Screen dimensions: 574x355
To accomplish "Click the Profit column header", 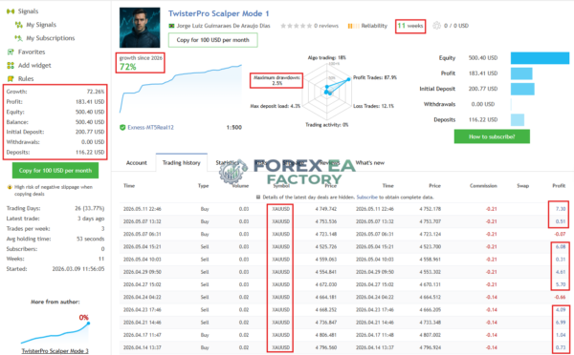I will click(559, 186).
